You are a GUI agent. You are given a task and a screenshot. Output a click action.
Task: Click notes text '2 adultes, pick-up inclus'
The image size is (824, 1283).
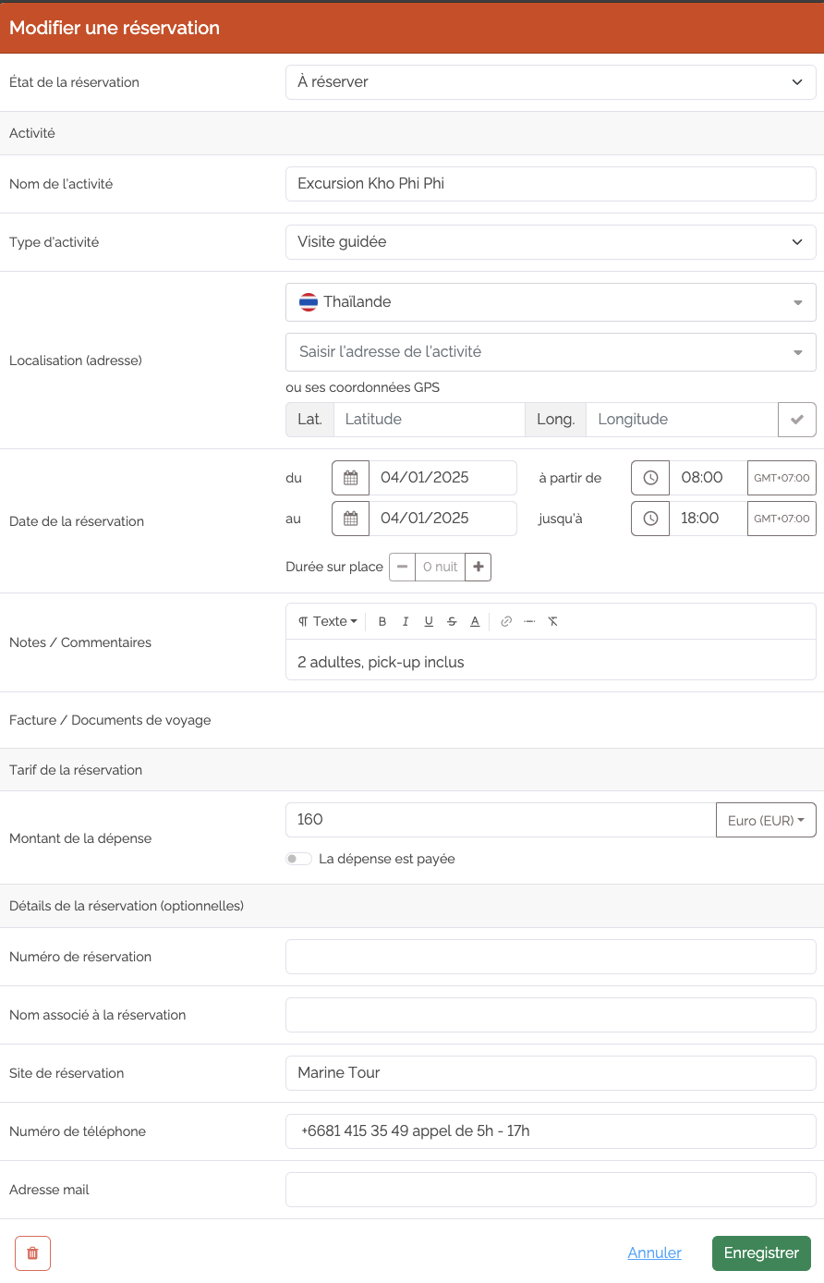(x=381, y=662)
